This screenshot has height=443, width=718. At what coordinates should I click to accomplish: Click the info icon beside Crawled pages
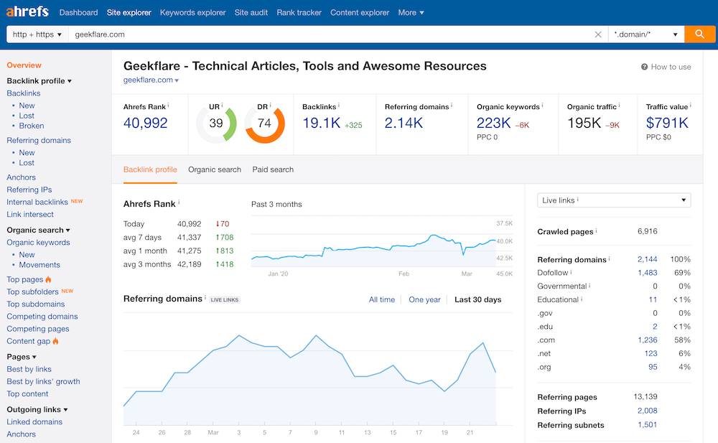click(x=597, y=231)
